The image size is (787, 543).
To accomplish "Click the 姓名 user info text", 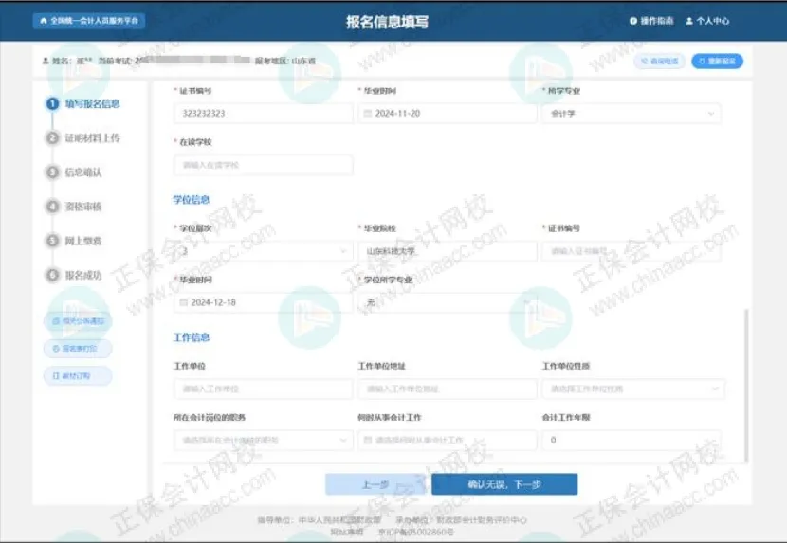I will (67, 61).
